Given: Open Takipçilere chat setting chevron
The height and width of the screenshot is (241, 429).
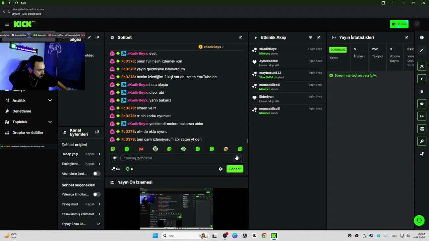Looking at the screenshot, I should 99,164.
